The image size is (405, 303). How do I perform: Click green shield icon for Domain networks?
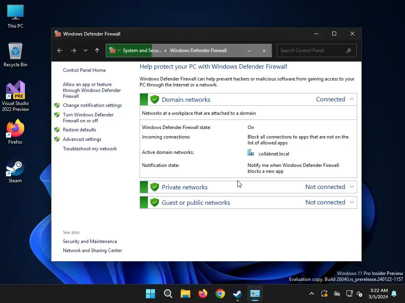coord(155,99)
